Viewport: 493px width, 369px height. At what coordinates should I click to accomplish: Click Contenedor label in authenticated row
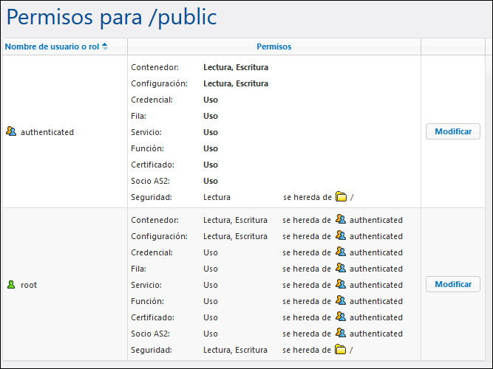pyautogui.click(x=154, y=67)
